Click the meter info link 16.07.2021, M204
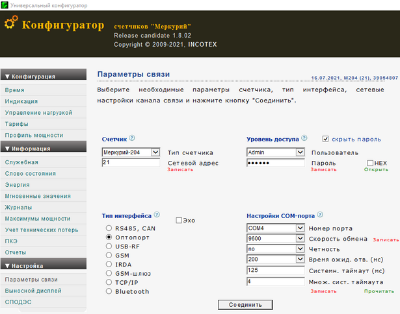This screenshot has height=314, width=400. tap(354, 78)
